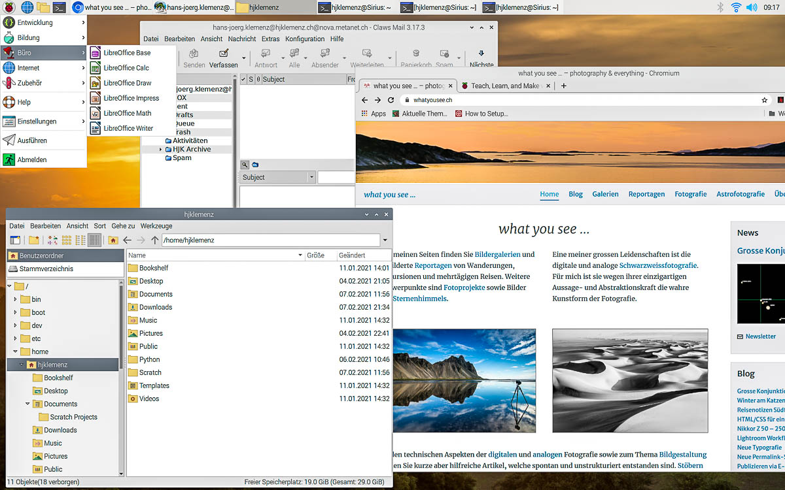Switch file manager to detailed list view
This screenshot has height=490, width=785.
click(95, 240)
